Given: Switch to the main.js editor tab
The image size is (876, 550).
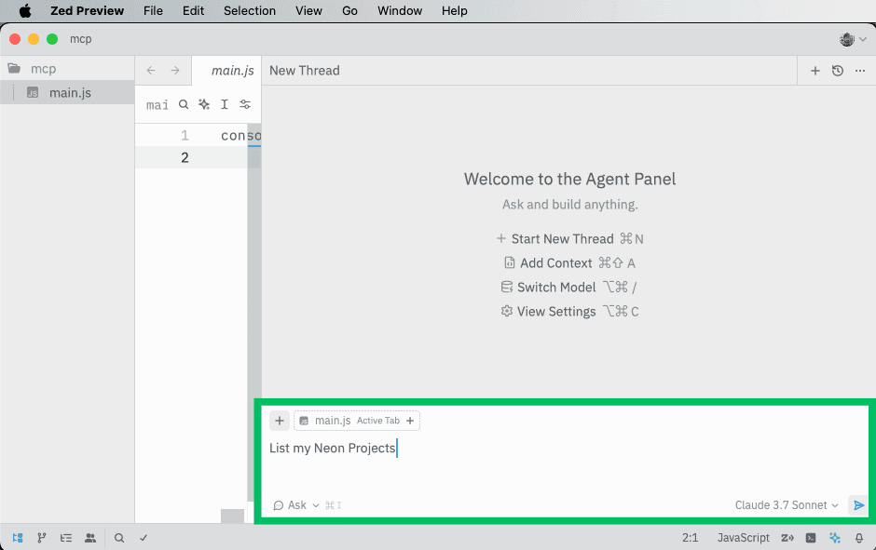Looking at the screenshot, I should pos(232,71).
